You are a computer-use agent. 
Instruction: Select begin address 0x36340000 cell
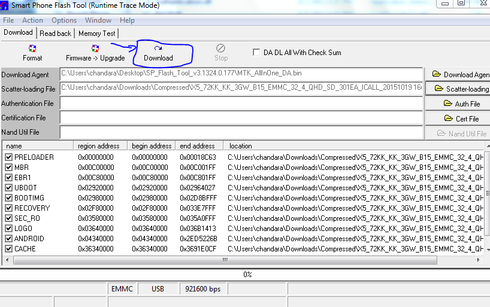(150, 249)
